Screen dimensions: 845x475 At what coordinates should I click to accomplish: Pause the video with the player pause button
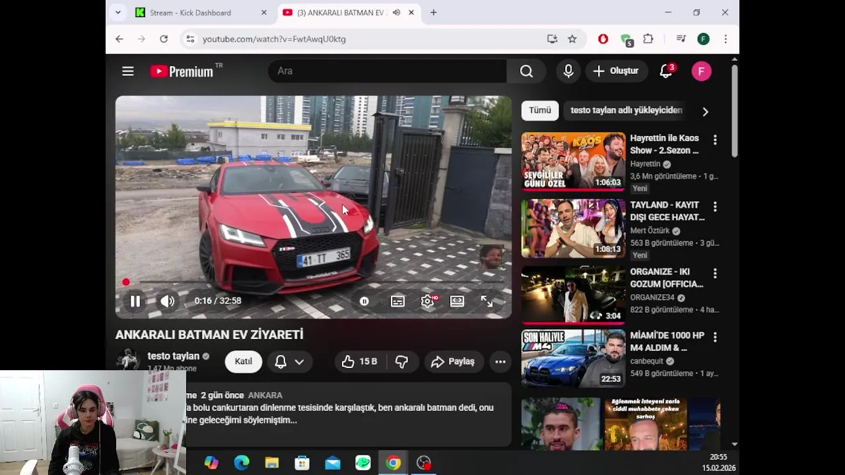[135, 301]
